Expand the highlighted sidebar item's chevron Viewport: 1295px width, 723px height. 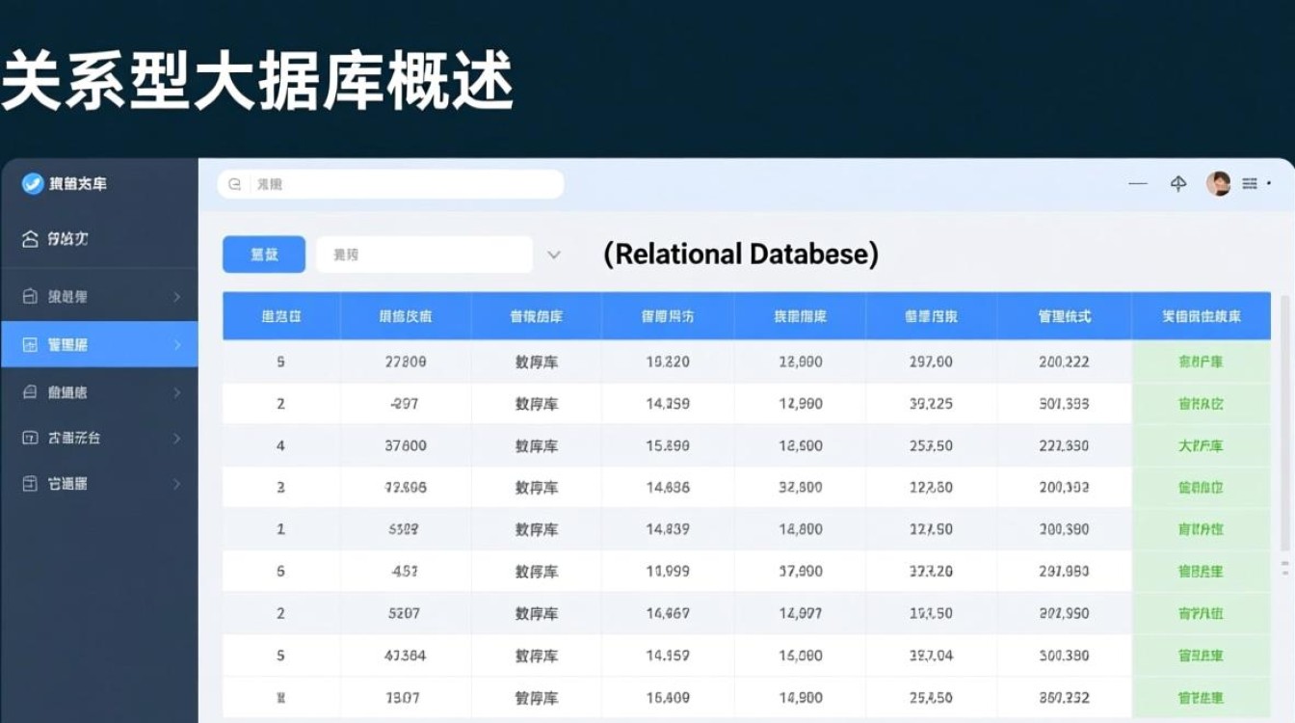click(176, 344)
